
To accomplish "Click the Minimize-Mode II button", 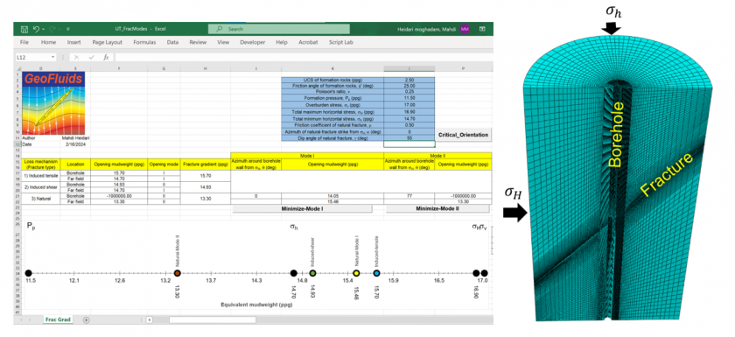I will click(437, 208).
